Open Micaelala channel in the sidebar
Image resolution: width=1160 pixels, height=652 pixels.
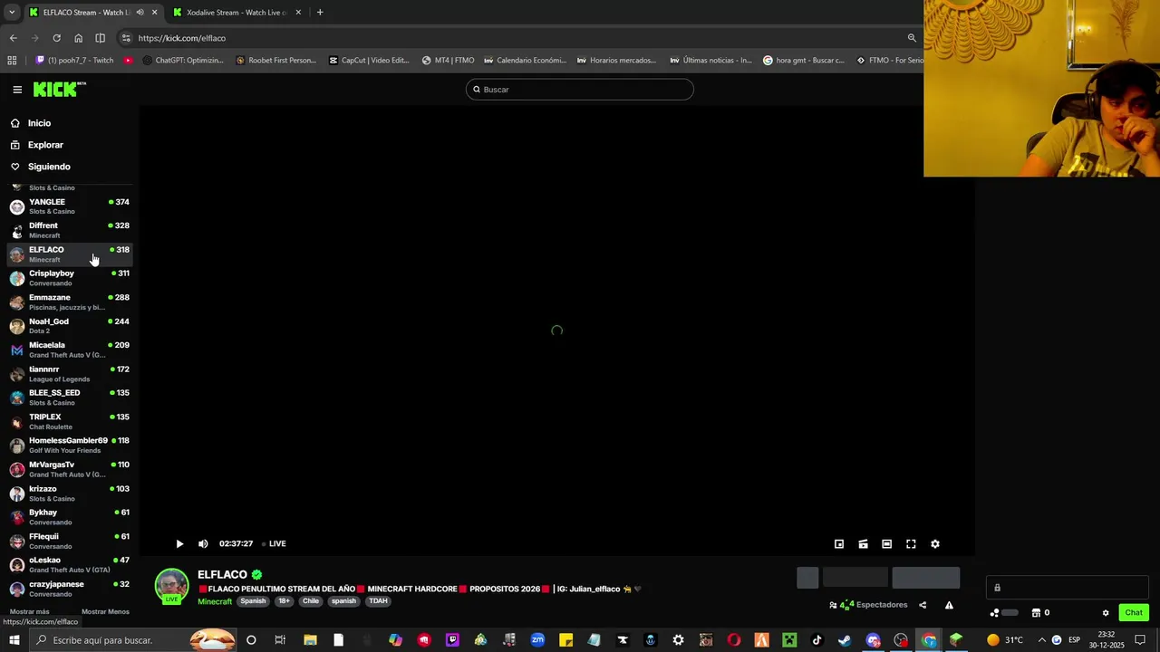click(x=70, y=350)
